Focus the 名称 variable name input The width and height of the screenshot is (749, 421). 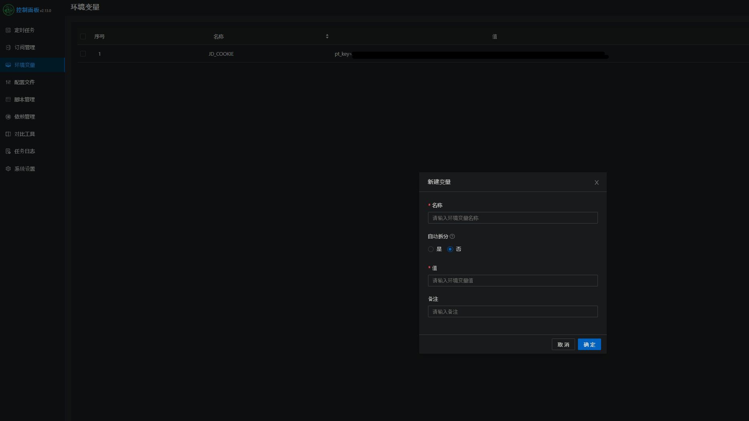tap(512, 218)
